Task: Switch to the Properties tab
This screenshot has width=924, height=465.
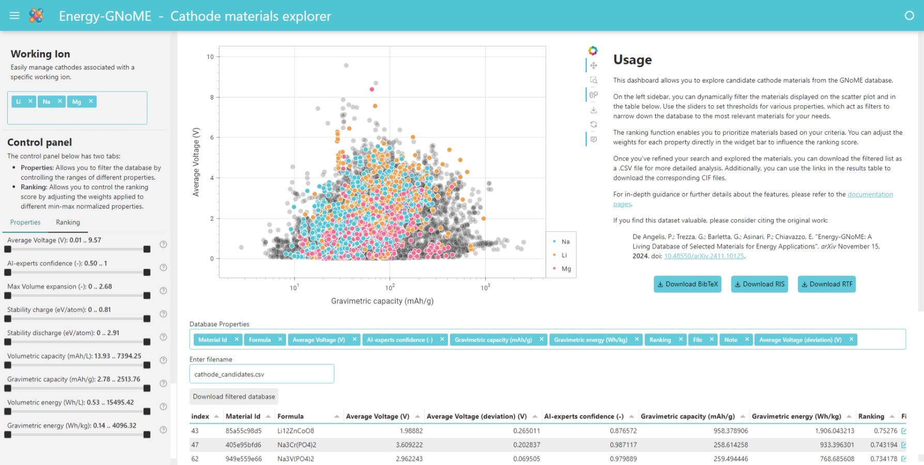Action: pos(25,222)
